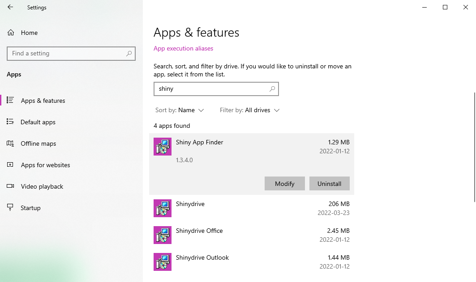The width and height of the screenshot is (476, 282).
Task: Open the Offline maps section
Action: pos(39,143)
